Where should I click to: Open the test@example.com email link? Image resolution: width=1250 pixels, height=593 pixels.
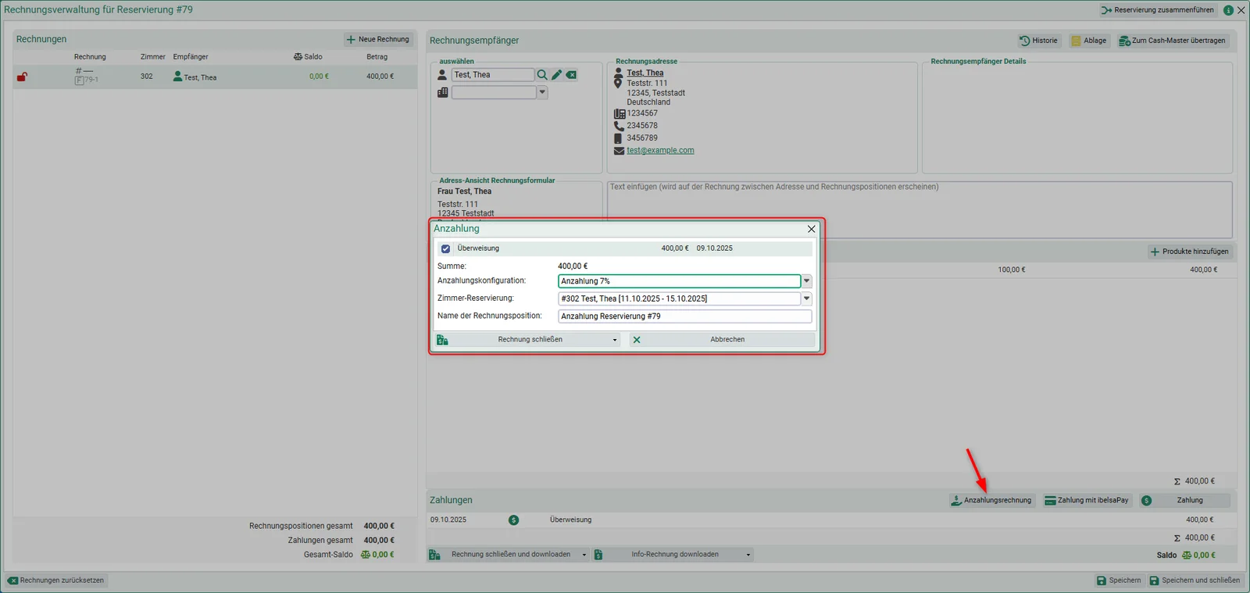pyautogui.click(x=660, y=151)
